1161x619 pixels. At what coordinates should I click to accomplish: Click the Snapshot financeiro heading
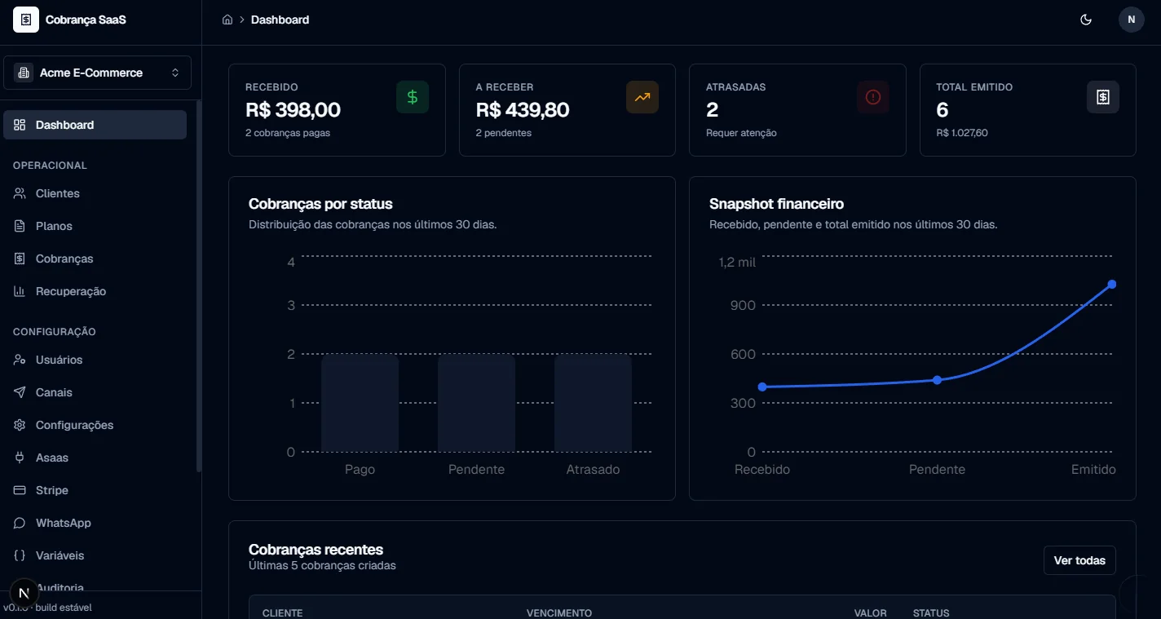776,204
